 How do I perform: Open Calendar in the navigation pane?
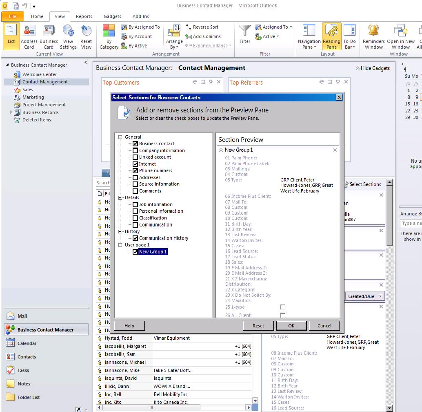click(x=27, y=343)
